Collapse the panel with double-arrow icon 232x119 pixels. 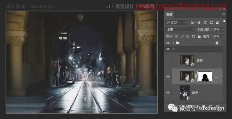click(219, 9)
